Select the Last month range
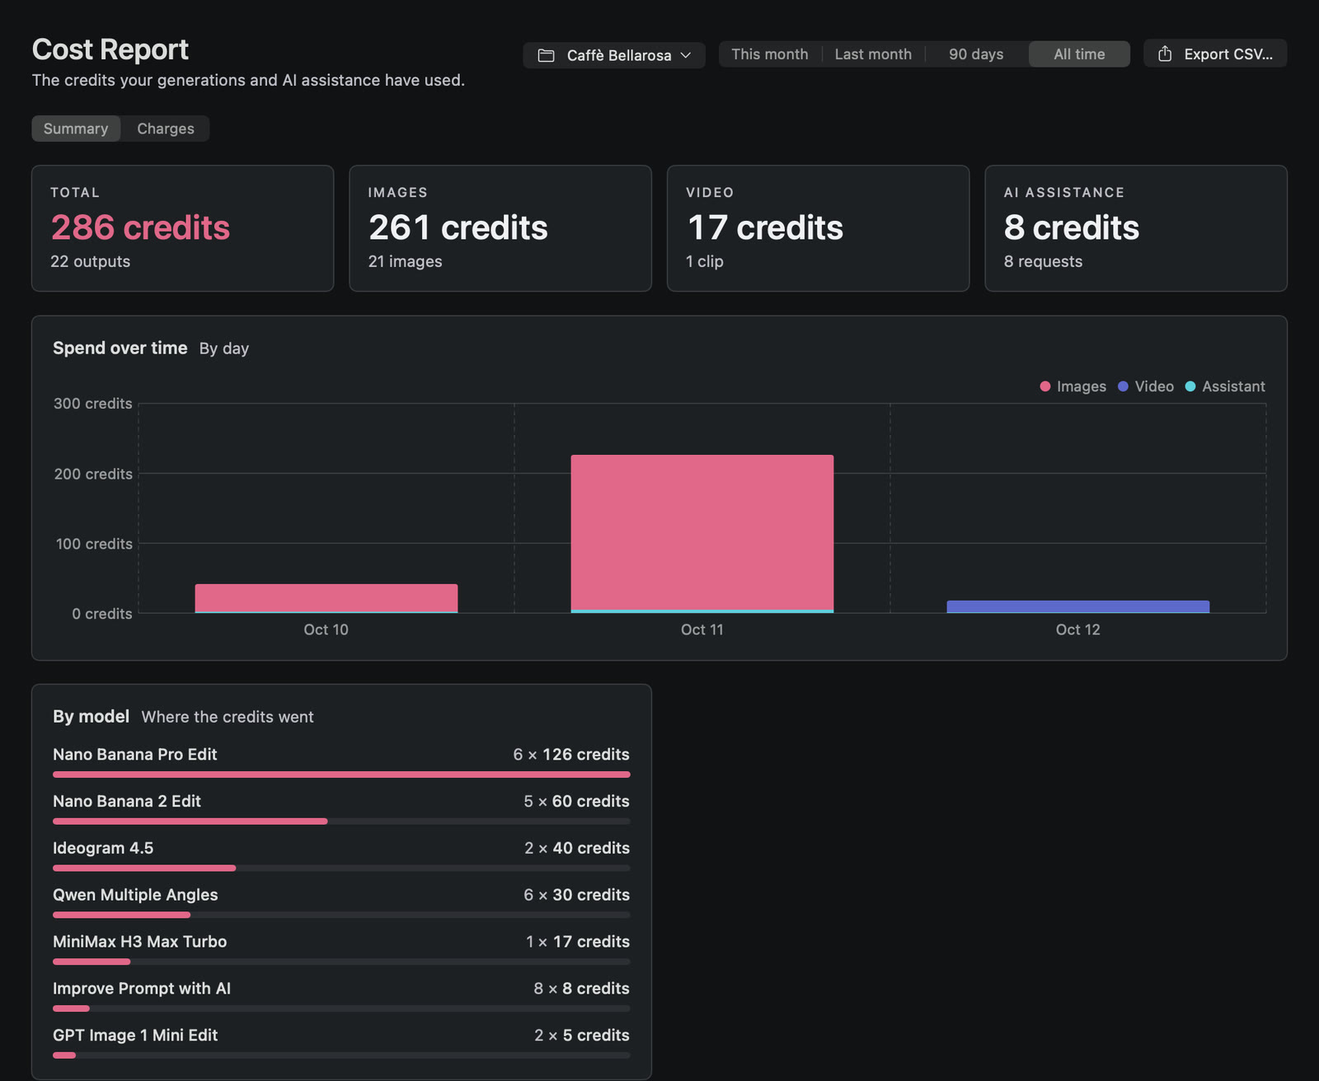The width and height of the screenshot is (1319, 1081). [x=873, y=54]
